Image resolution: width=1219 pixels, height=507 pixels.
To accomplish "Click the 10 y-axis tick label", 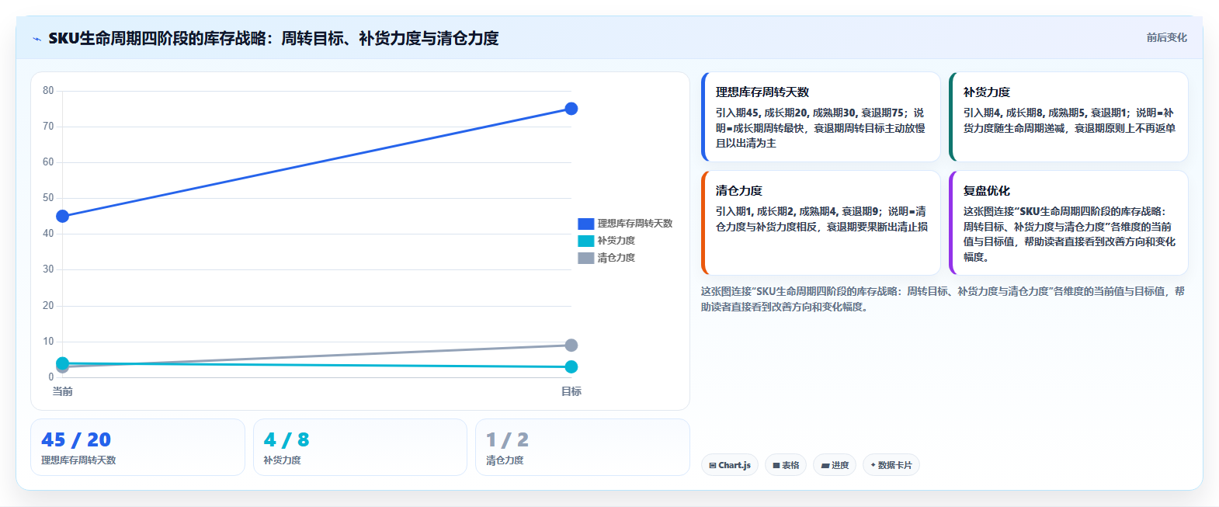I will click(x=48, y=342).
